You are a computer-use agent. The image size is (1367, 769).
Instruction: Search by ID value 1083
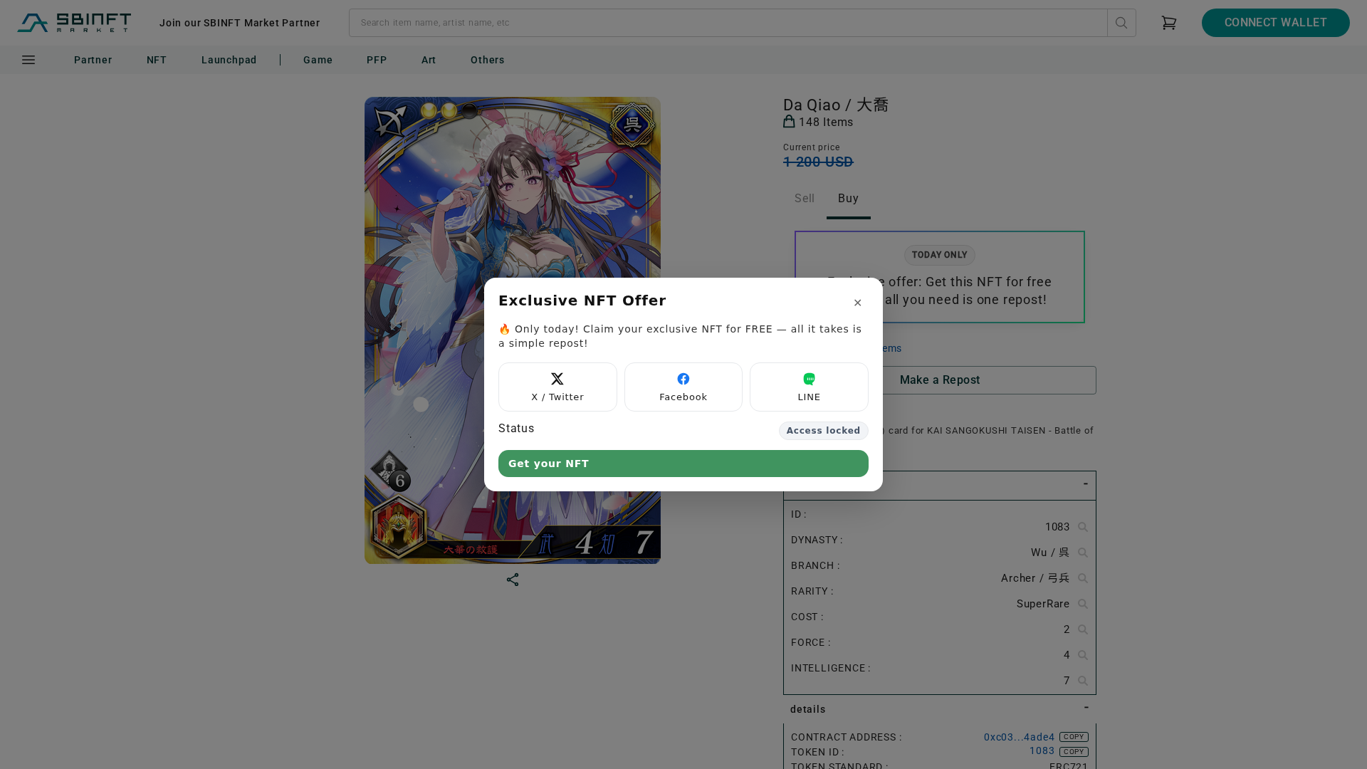click(1082, 527)
